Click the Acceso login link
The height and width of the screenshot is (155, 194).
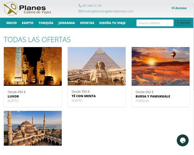pyautogui.click(x=179, y=8)
